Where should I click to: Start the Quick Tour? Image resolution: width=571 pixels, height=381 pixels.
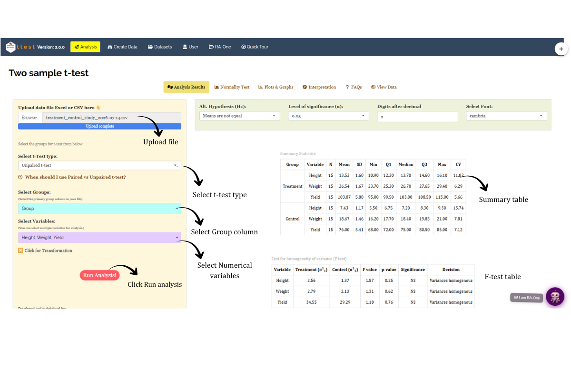click(255, 47)
